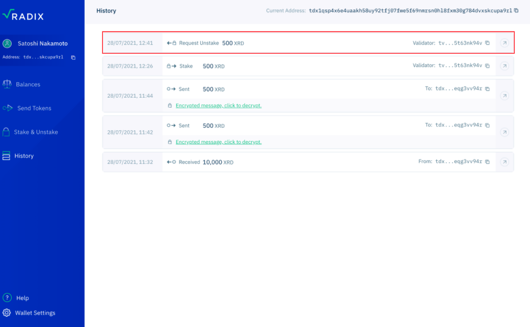Click the Radix logo
Image resolution: width=530 pixels, height=327 pixels.
tap(23, 15)
